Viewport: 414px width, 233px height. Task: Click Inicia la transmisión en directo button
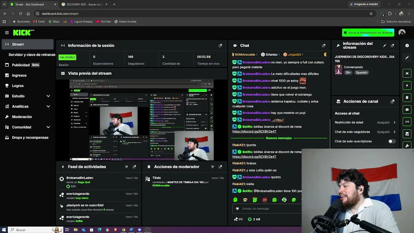tap(368, 33)
